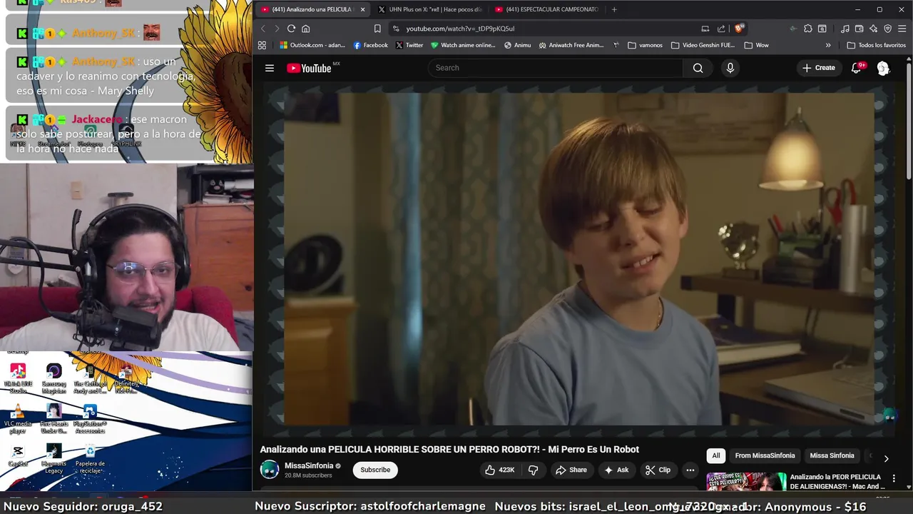The height and width of the screenshot is (514, 913).
Task: Switch to the UHN Plus on X tab
Action: point(430,9)
